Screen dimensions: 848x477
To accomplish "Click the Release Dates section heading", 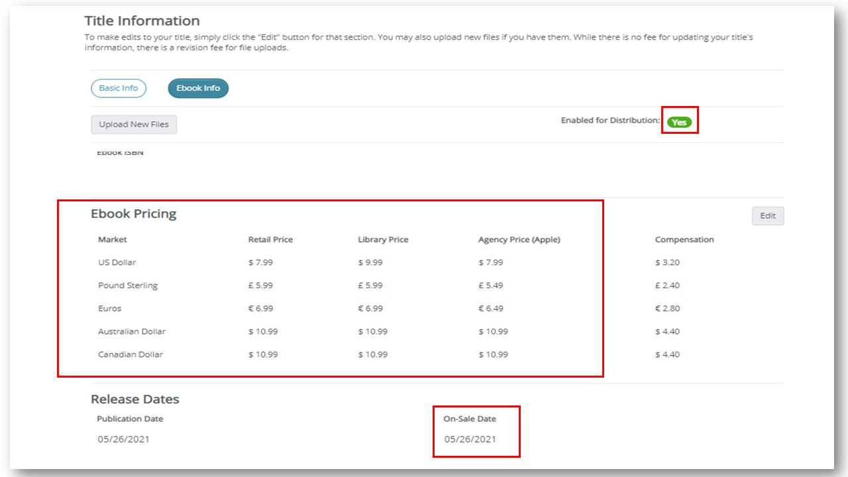I will (x=135, y=399).
